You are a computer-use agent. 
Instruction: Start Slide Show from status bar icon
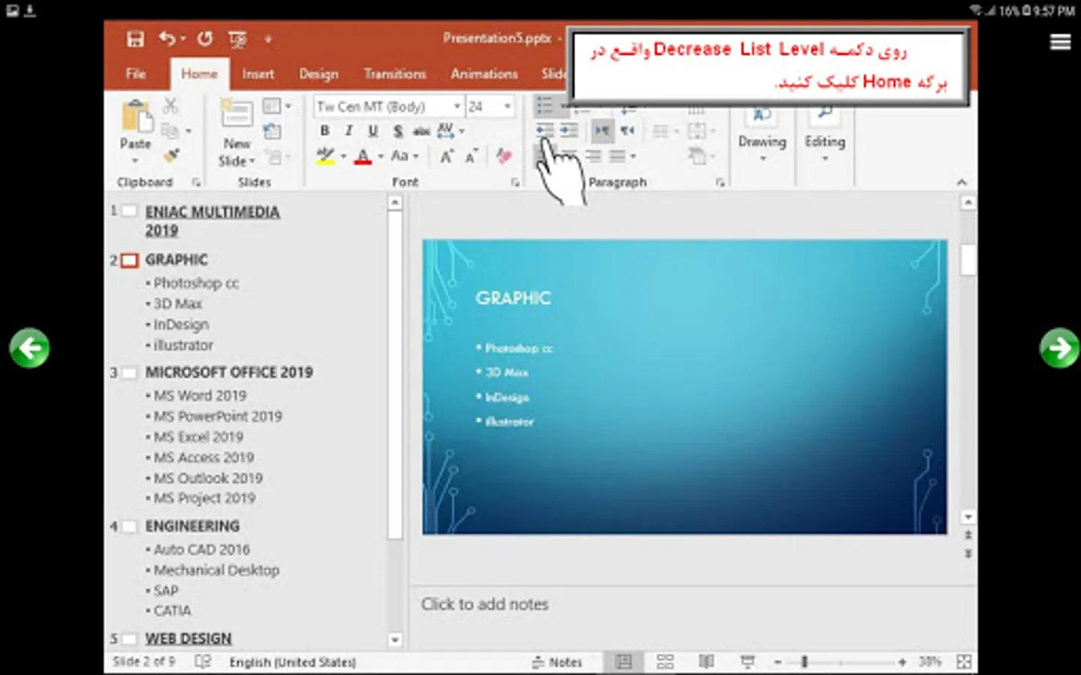point(748,661)
